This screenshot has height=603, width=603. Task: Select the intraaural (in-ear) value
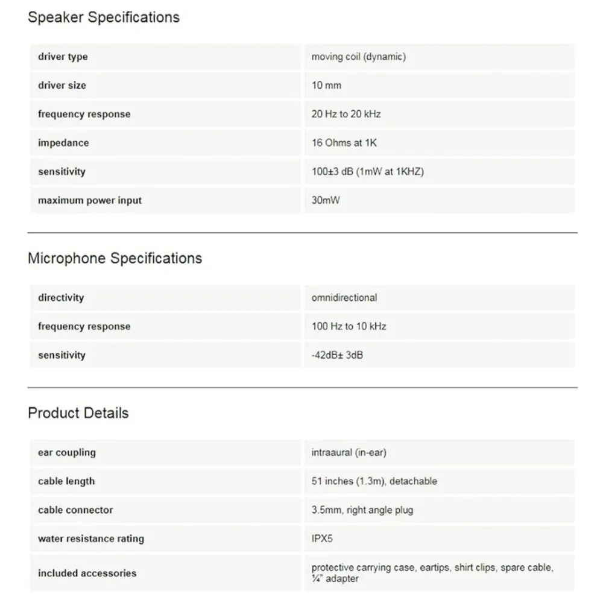(x=349, y=453)
